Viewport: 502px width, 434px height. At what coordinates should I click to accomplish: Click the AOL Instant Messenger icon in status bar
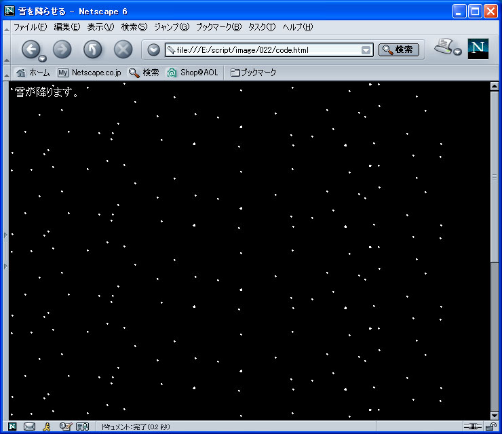pyautogui.click(x=47, y=427)
